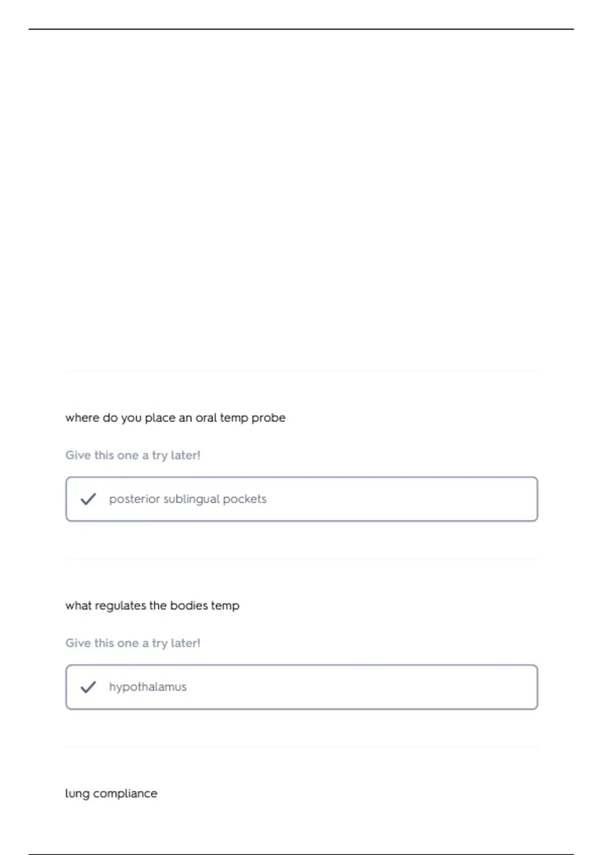603x855 pixels.
Task: Click the divider line above "lung compliance"
Action: click(301, 747)
